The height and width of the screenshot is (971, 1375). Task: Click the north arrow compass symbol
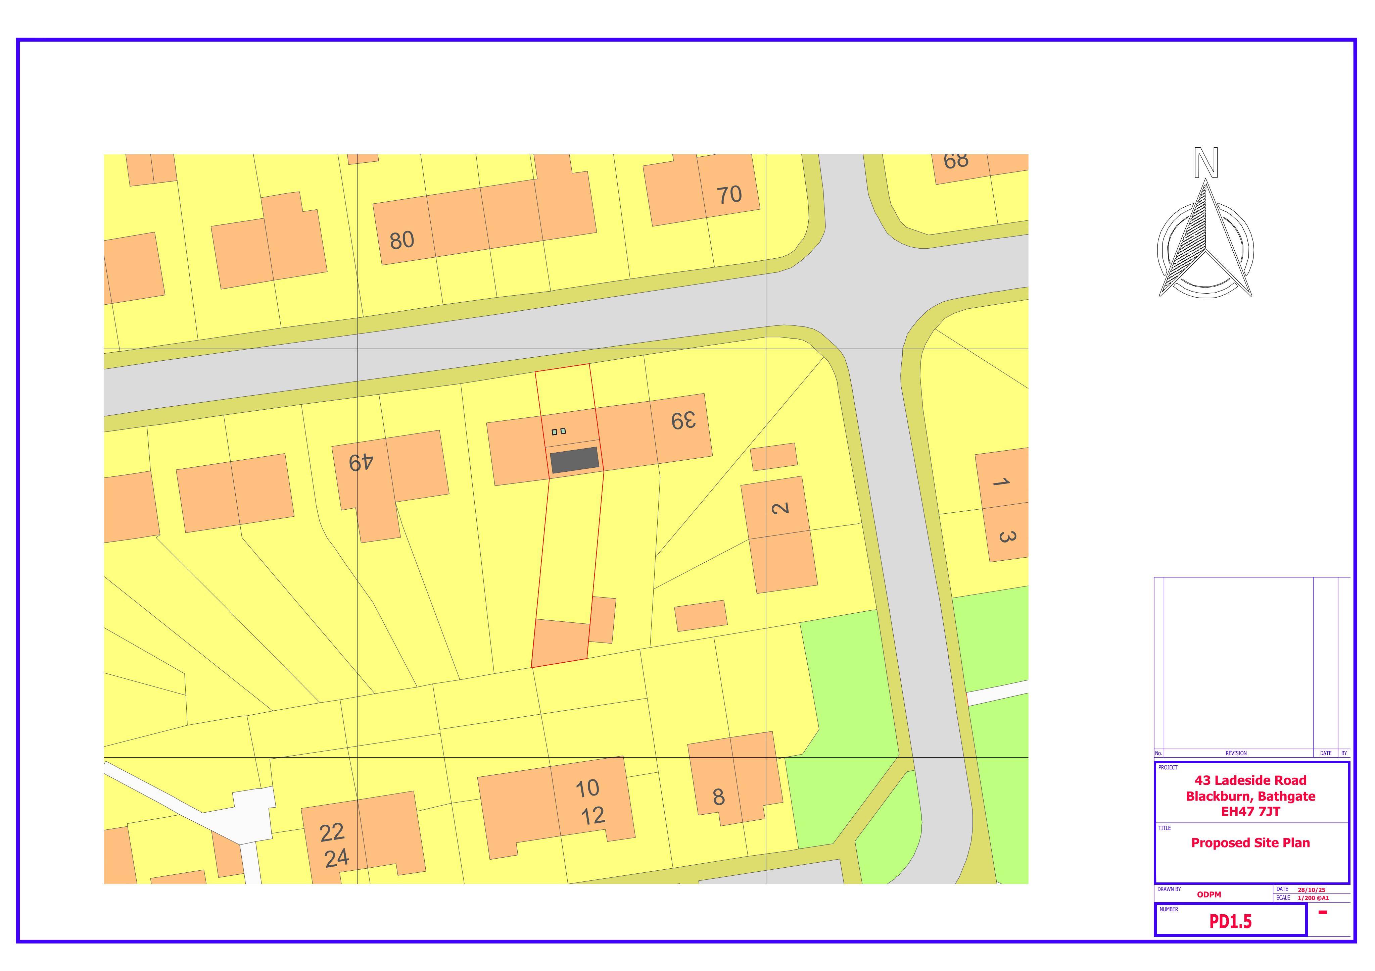tap(1205, 238)
